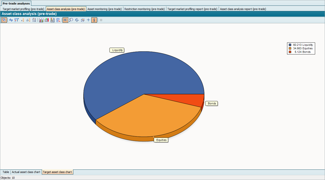Image resolution: width=325 pixels, height=180 pixels.
Task: Show the Actual asset class chart tab
Action: coord(26,172)
